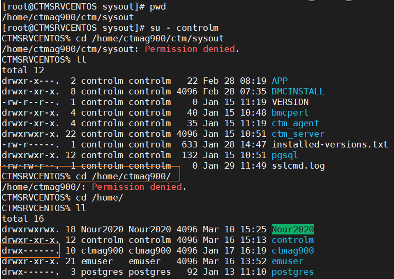Screen dimensions: 394x279
Task: Click the ctmag900 directory name in listing
Action: point(293,250)
